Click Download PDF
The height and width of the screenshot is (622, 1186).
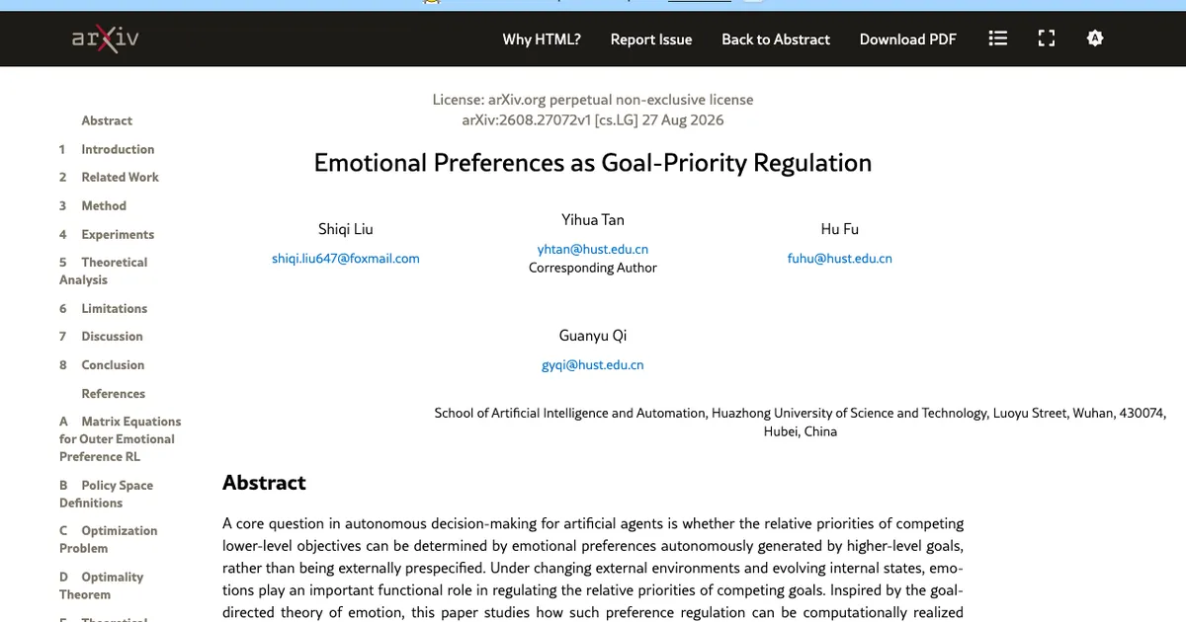tap(908, 39)
